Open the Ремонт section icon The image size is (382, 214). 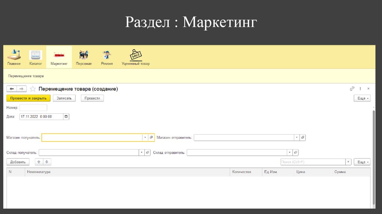pyautogui.click(x=107, y=55)
